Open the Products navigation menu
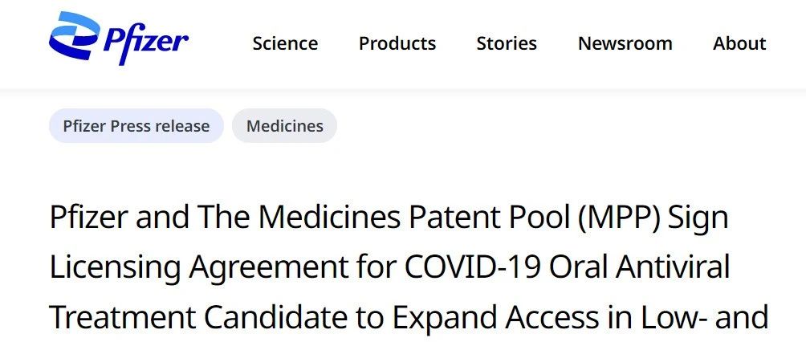The image size is (806, 342). [397, 43]
